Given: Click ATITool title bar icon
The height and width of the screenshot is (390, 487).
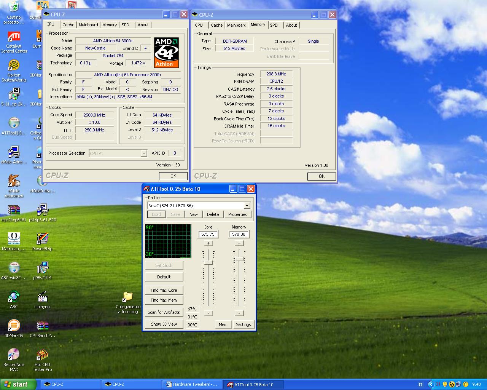Looking at the screenshot, I should (146, 189).
